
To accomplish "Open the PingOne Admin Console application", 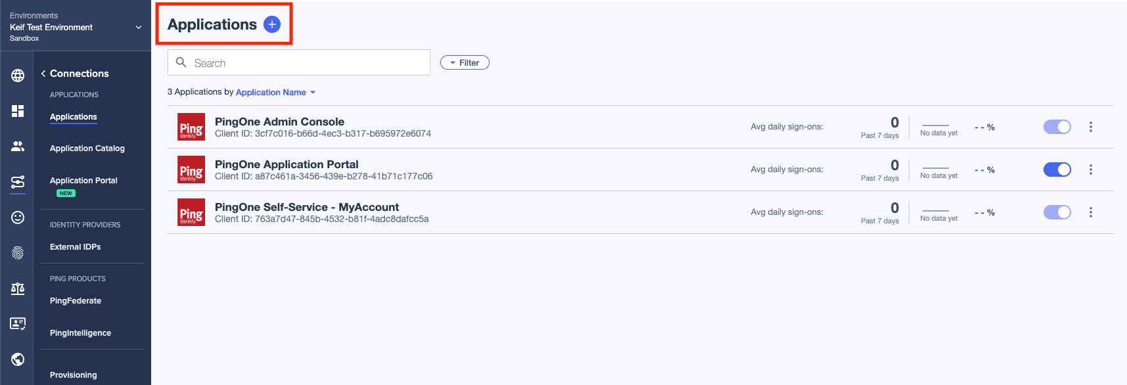I will pyautogui.click(x=279, y=122).
